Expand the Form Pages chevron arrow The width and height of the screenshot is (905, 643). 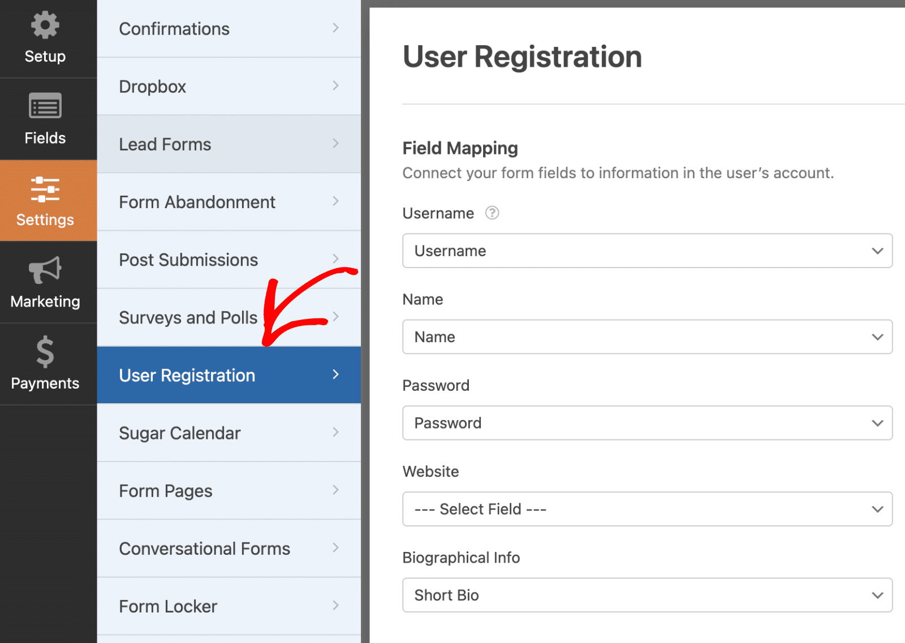tap(336, 489)
